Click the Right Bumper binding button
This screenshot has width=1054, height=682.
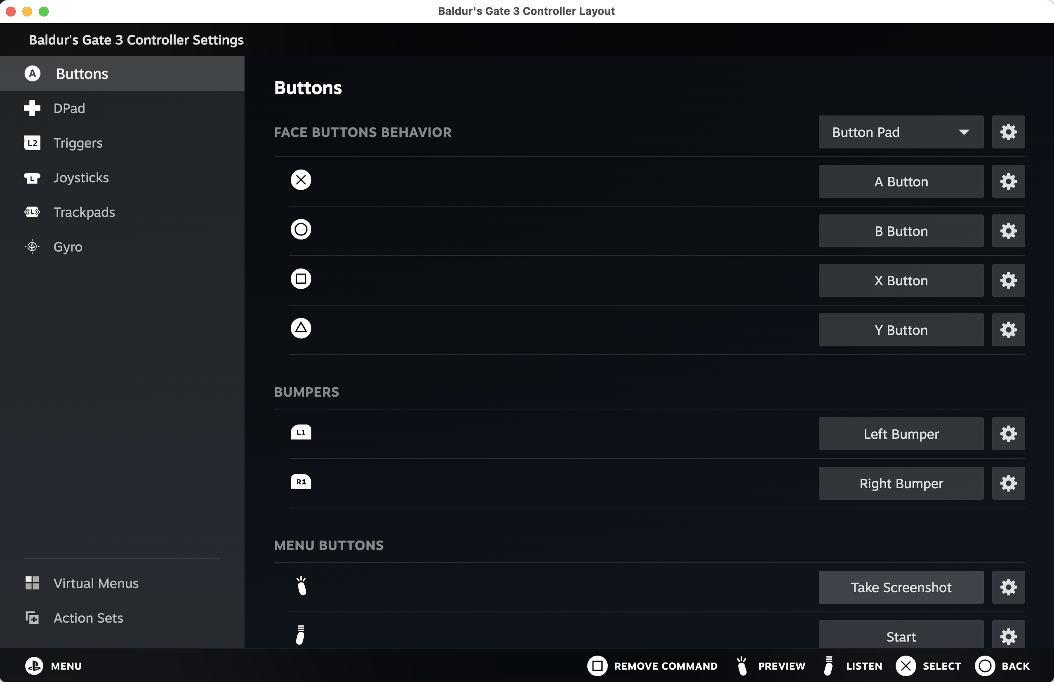click(x=900, y=483)
